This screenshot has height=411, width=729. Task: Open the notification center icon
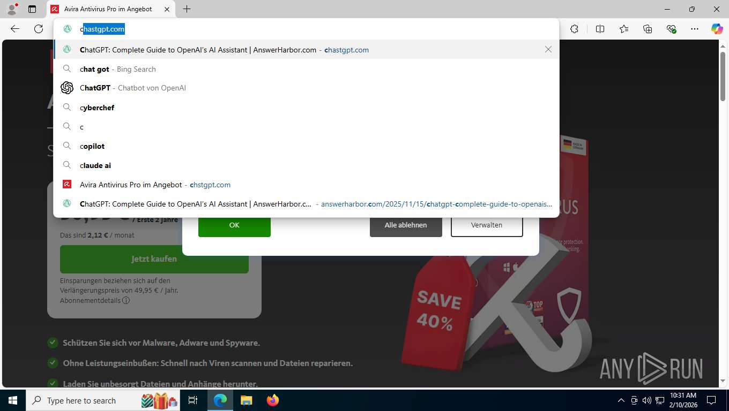[x=711, y=400]
